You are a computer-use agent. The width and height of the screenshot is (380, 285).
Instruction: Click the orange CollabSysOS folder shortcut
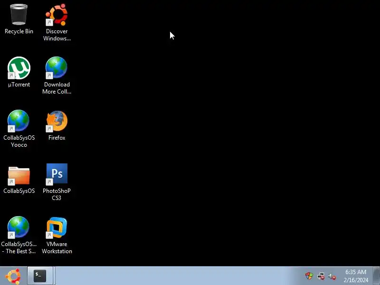click(19, 176)
